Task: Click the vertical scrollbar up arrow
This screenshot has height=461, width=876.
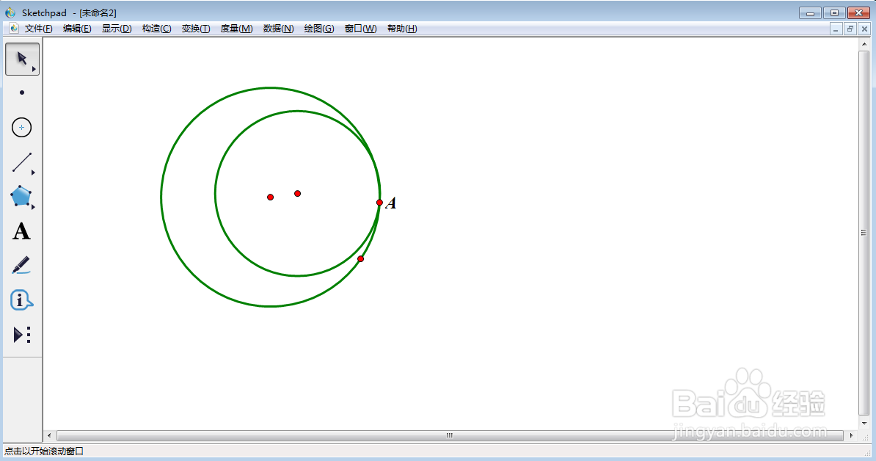Action: pyautogui.click(x=864, y=43)
